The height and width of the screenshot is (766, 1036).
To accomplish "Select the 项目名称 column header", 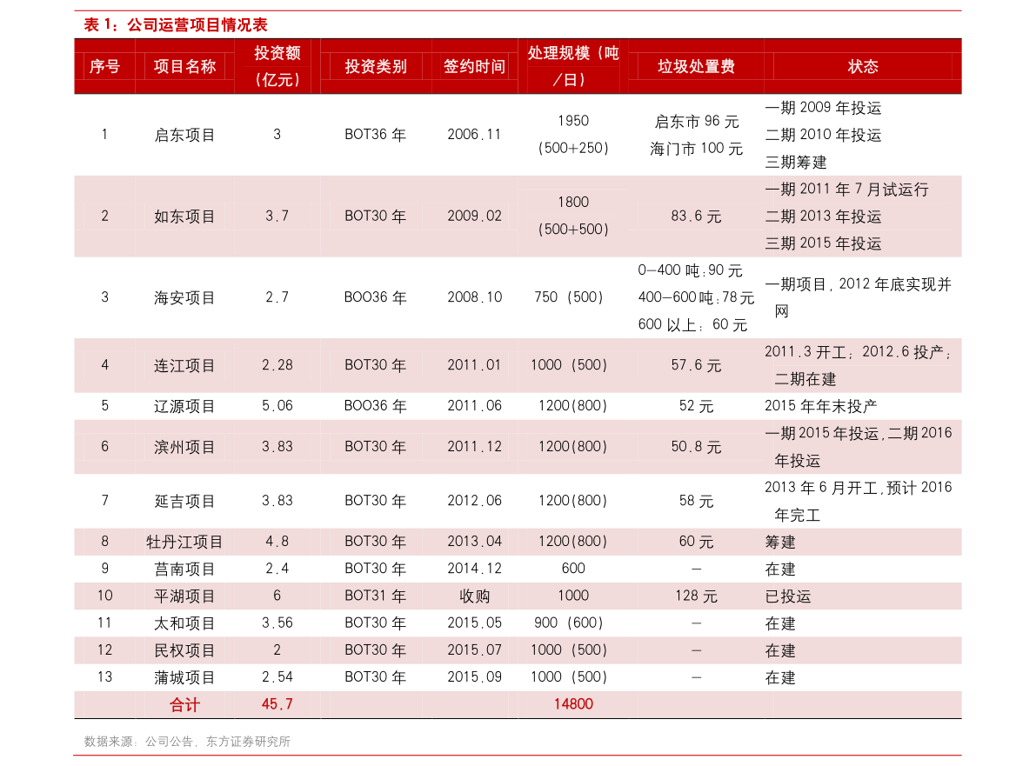I will click(x=184, y=66).
